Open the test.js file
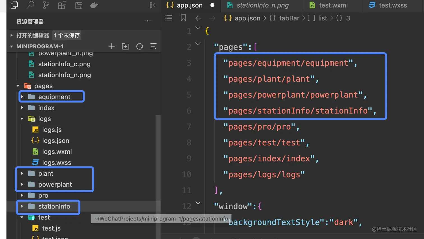This screenshot has height=239, width=424. click(51, 228)
